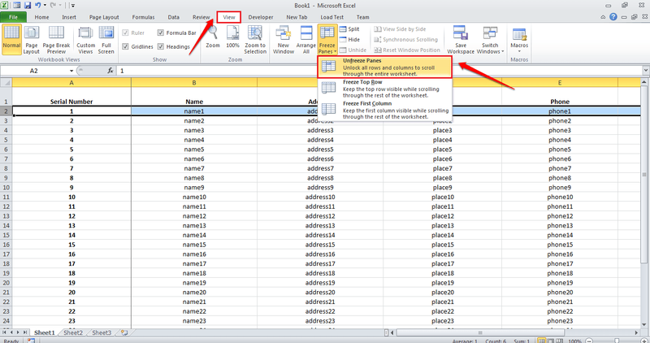650x343 pixels.
Task: Select Freeze First Column option
Action: click(384, 111)
